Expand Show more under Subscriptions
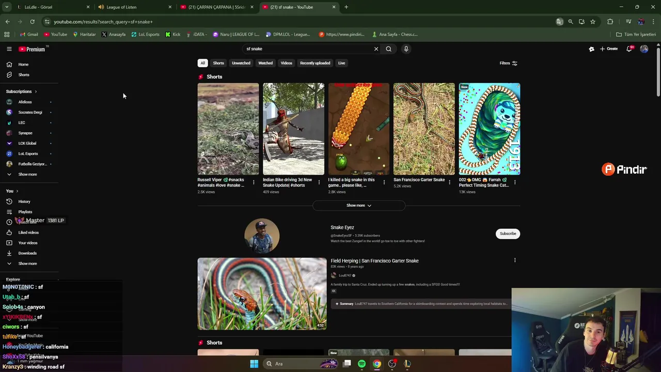The image size is (661, 372). pos(28,174)
